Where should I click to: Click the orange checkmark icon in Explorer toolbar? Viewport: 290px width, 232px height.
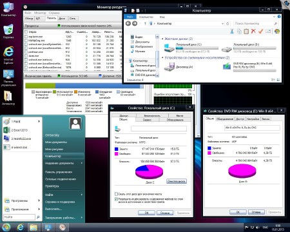click(x=260, y=31)
